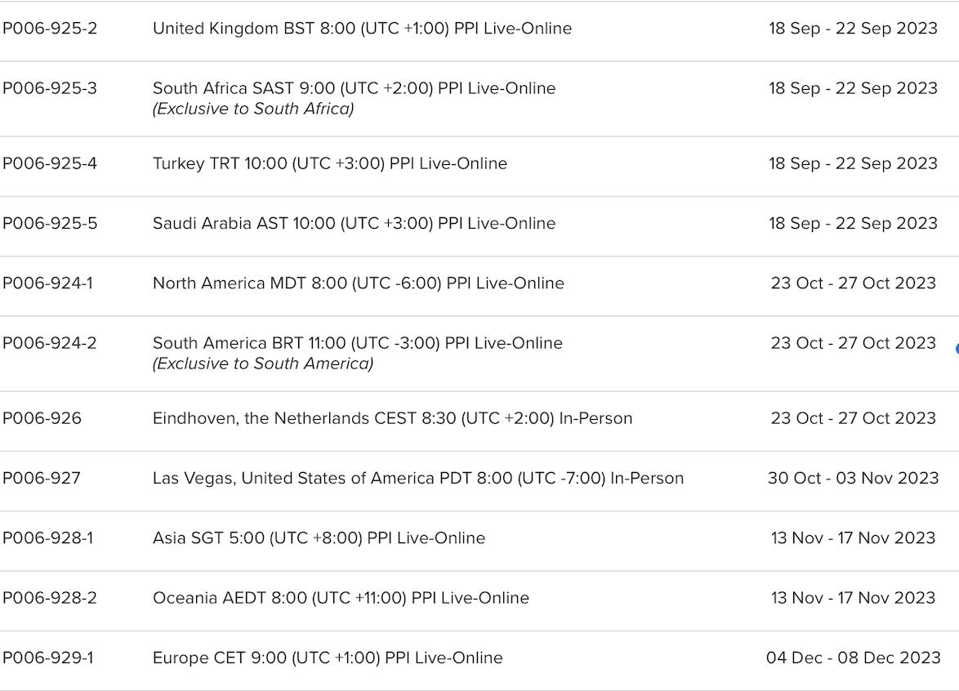Select the North America MDT Live-Online session
The image size is (959, 691).
pos(358,283)
